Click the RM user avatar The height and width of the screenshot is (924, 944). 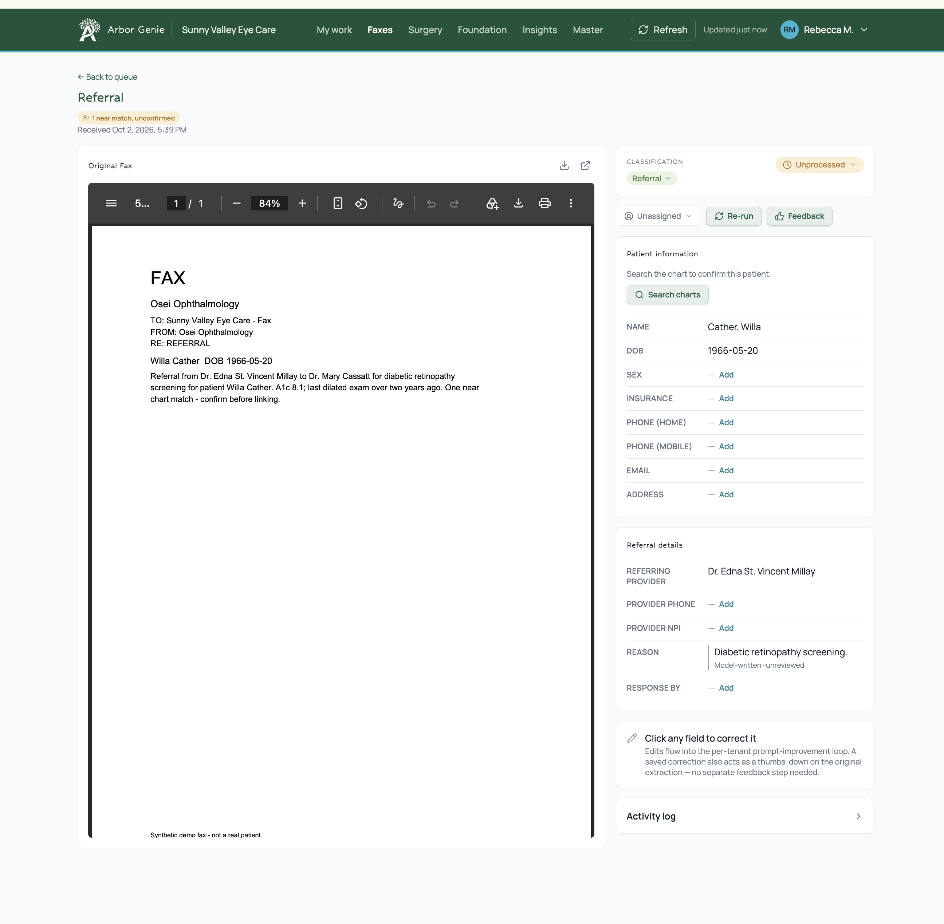click(x=789, y=29)
